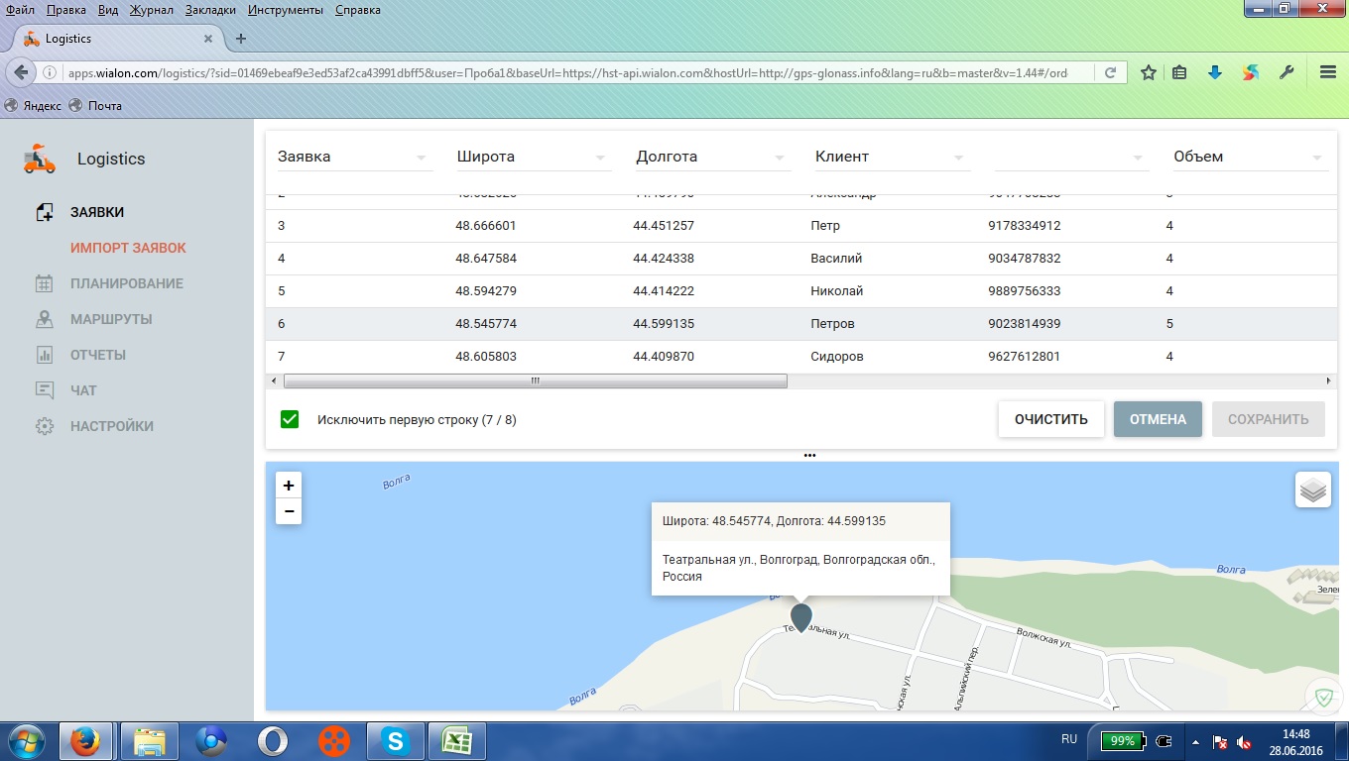Click the horizontal table scrollbar thumb
1349x761 pixels.
click(x=535, y=380)
